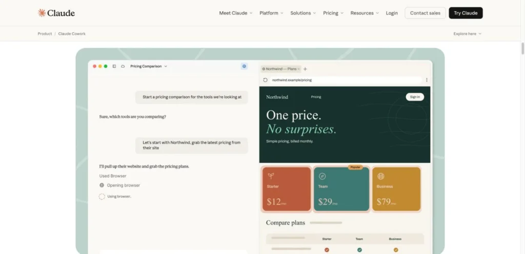Click the Opening browser status text

coord(123,185)
